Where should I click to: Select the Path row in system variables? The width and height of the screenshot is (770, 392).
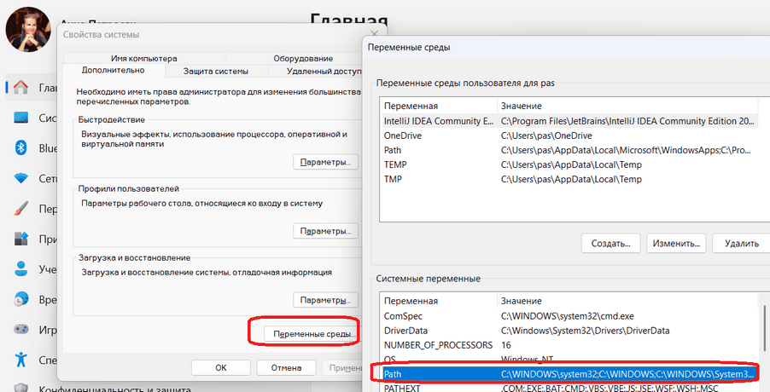[x=563, y=374]
